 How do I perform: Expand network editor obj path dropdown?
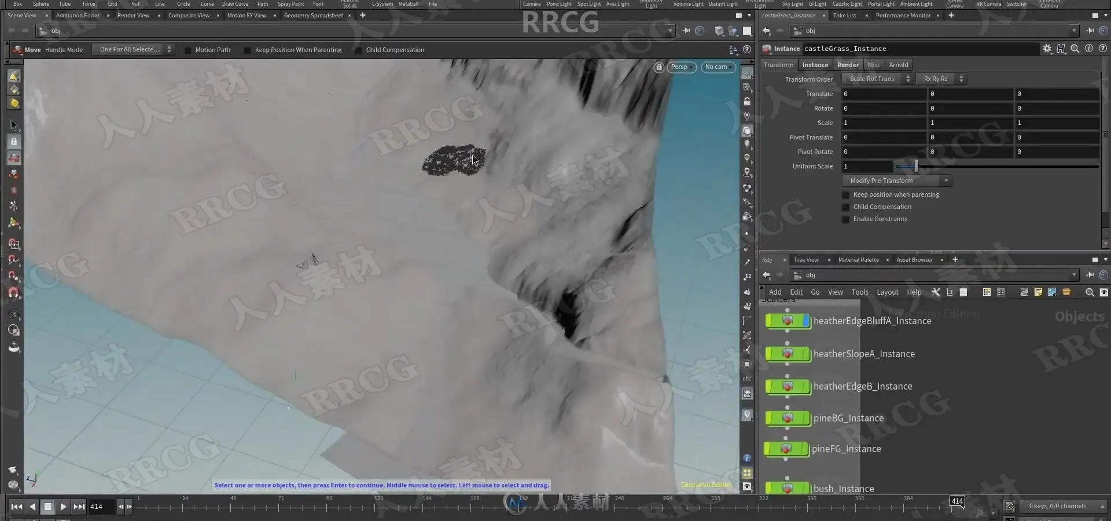click(1074, 275)
